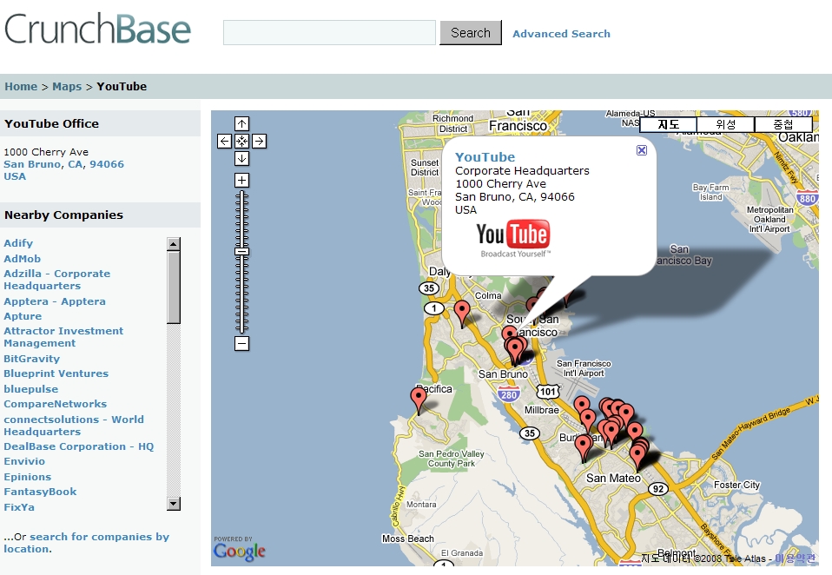The width and height of the screenshot is (832, 575).
Task: Open connectsolutions - World Headquarters link
Action: click(74, 426)
